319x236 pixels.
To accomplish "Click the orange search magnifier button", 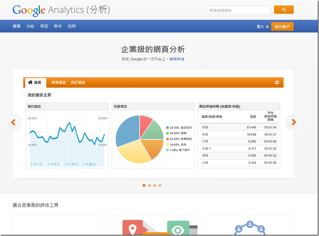I will 284,10.
